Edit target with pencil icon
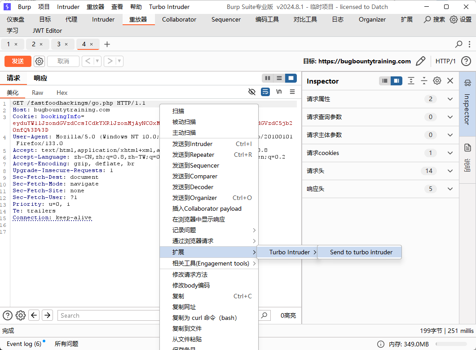Image resolution: width=476 pixels, height=350 pixels. tap(420, 62)
